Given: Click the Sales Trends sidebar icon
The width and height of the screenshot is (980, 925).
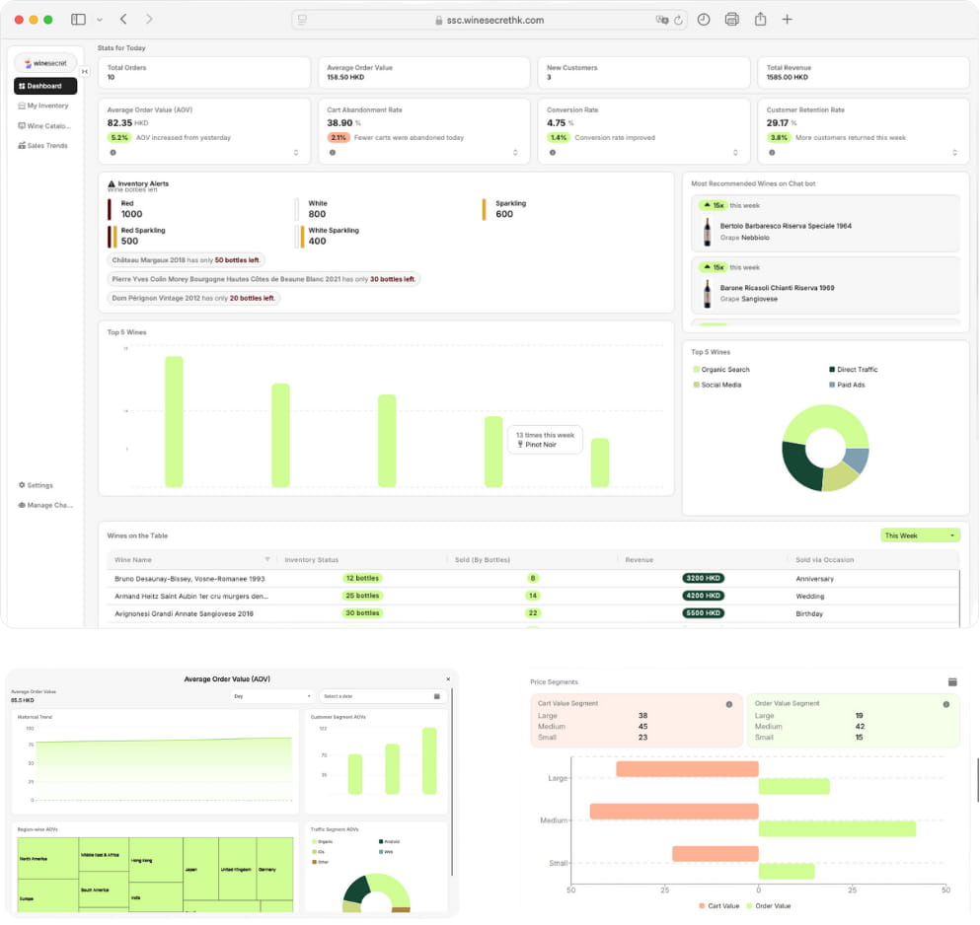Looking at the screenshot, I should coord(22,145).
